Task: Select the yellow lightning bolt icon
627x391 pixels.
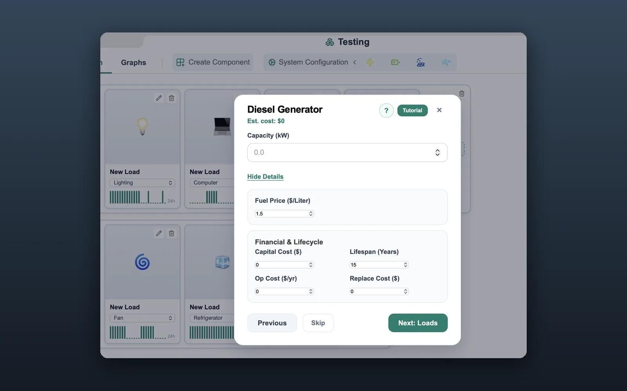Action: pos(370,62)
